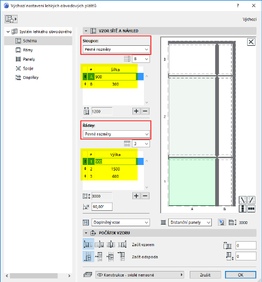Screen dimensions: 262x282
Task: Remove a row with the minus button
Action: coord(145,196)
